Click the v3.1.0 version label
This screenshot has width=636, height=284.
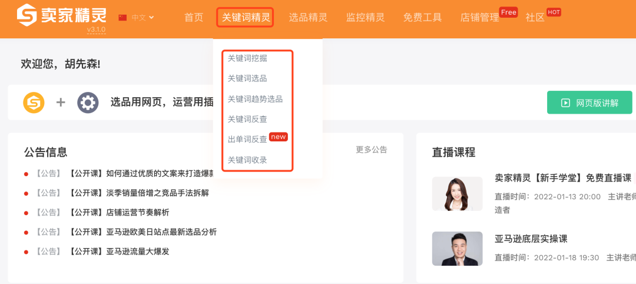(x=96, y=30)
